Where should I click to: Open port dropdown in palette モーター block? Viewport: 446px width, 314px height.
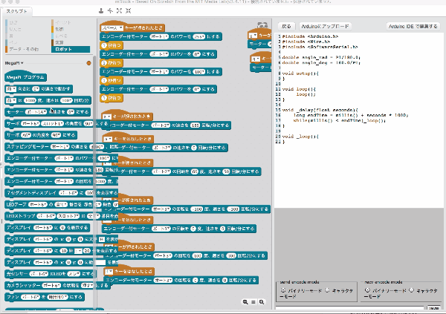pyautogui.click(x=36, y=112)
